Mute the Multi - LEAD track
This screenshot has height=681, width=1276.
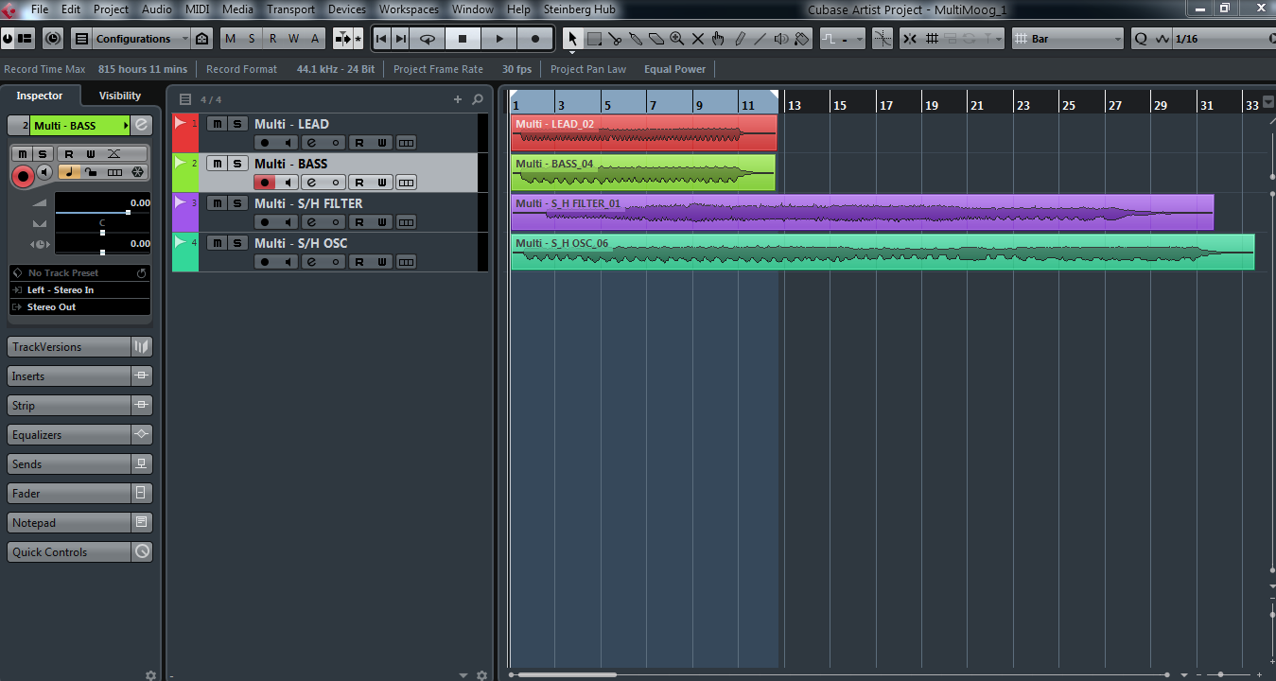coord(217,124)
